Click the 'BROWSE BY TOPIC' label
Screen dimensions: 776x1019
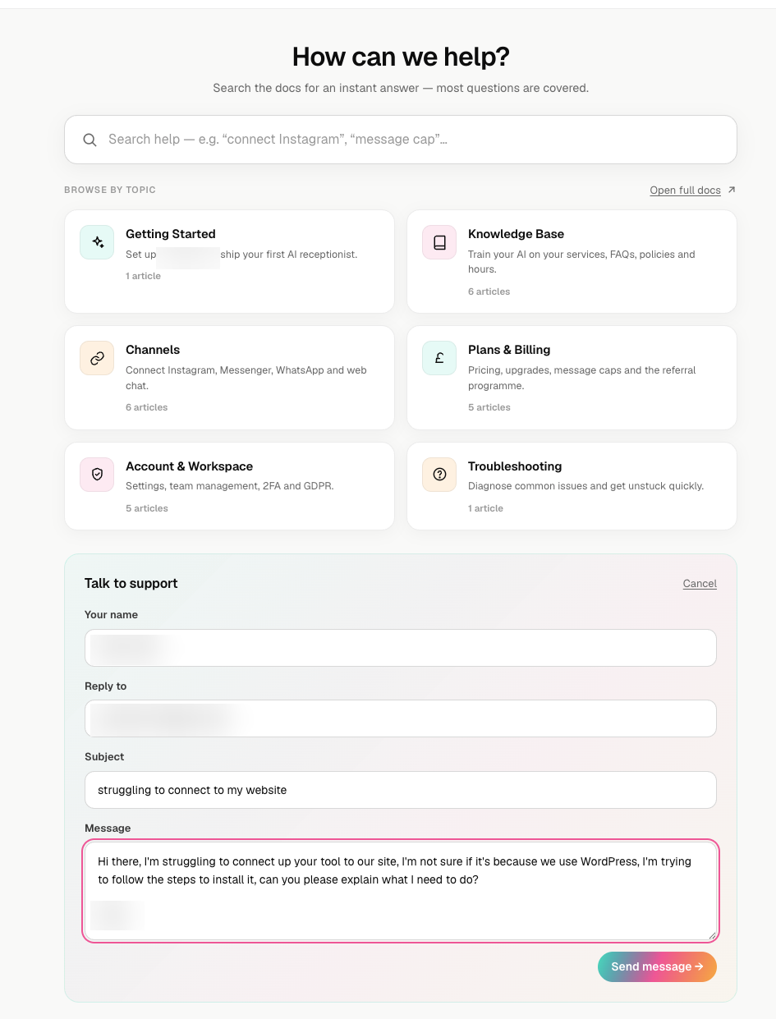[110, 190]
